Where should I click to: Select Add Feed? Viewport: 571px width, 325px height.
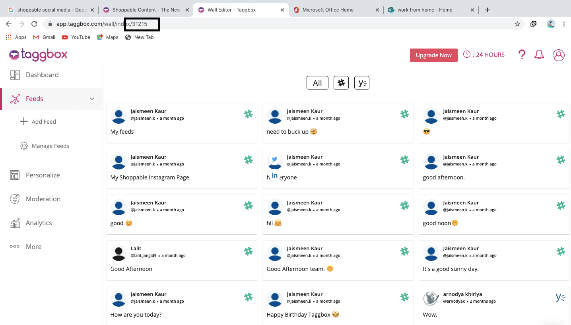tap(43, 122)
